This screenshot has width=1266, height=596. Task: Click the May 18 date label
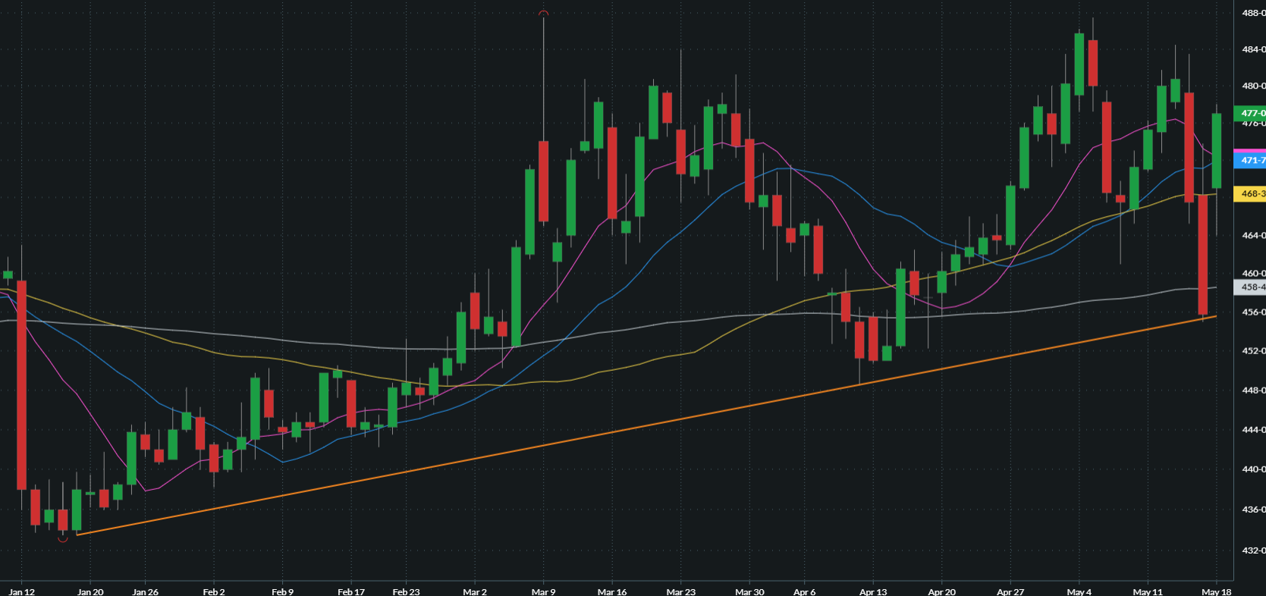(1217, 591)
